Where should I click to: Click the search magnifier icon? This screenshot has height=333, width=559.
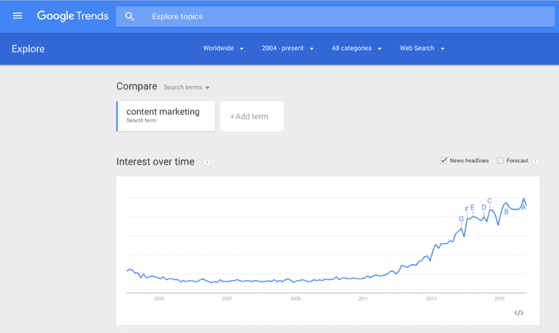129,17
